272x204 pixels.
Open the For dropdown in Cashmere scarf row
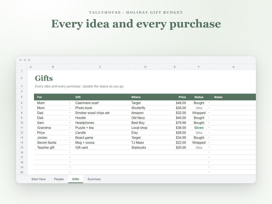point(70,103)
